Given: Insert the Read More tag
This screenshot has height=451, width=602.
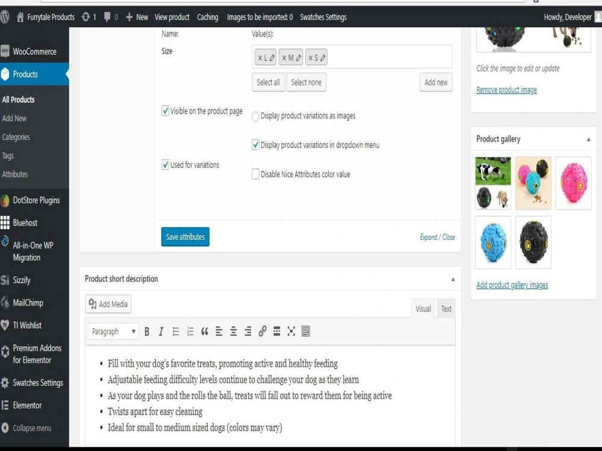Looking at the screenshot, I should click(x=277, y=331).
